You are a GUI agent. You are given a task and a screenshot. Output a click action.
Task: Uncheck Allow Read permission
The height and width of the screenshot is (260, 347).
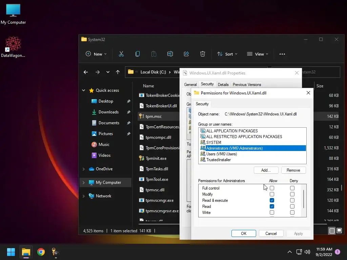(x=272, y=207)
